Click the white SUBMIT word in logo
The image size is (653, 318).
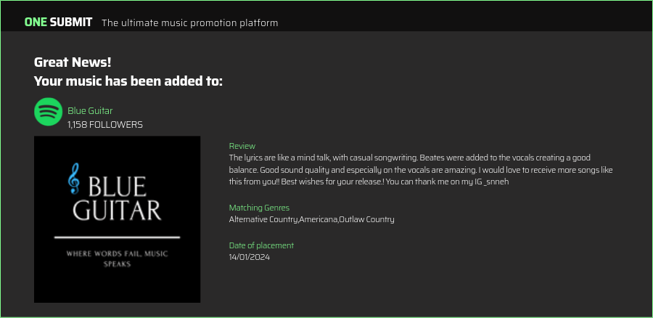coord(70,22)
